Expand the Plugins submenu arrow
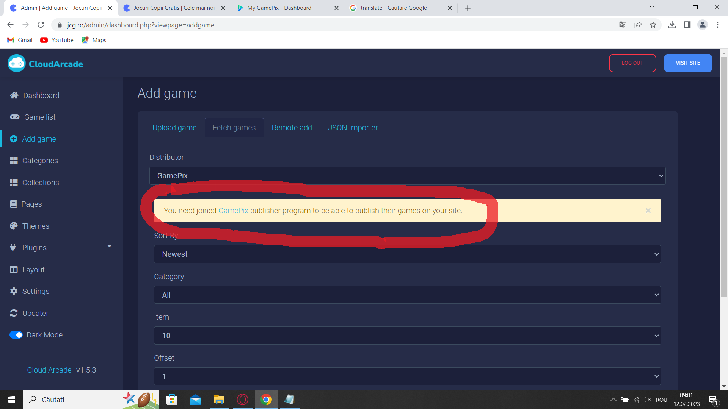 click(x=110, y=246)
